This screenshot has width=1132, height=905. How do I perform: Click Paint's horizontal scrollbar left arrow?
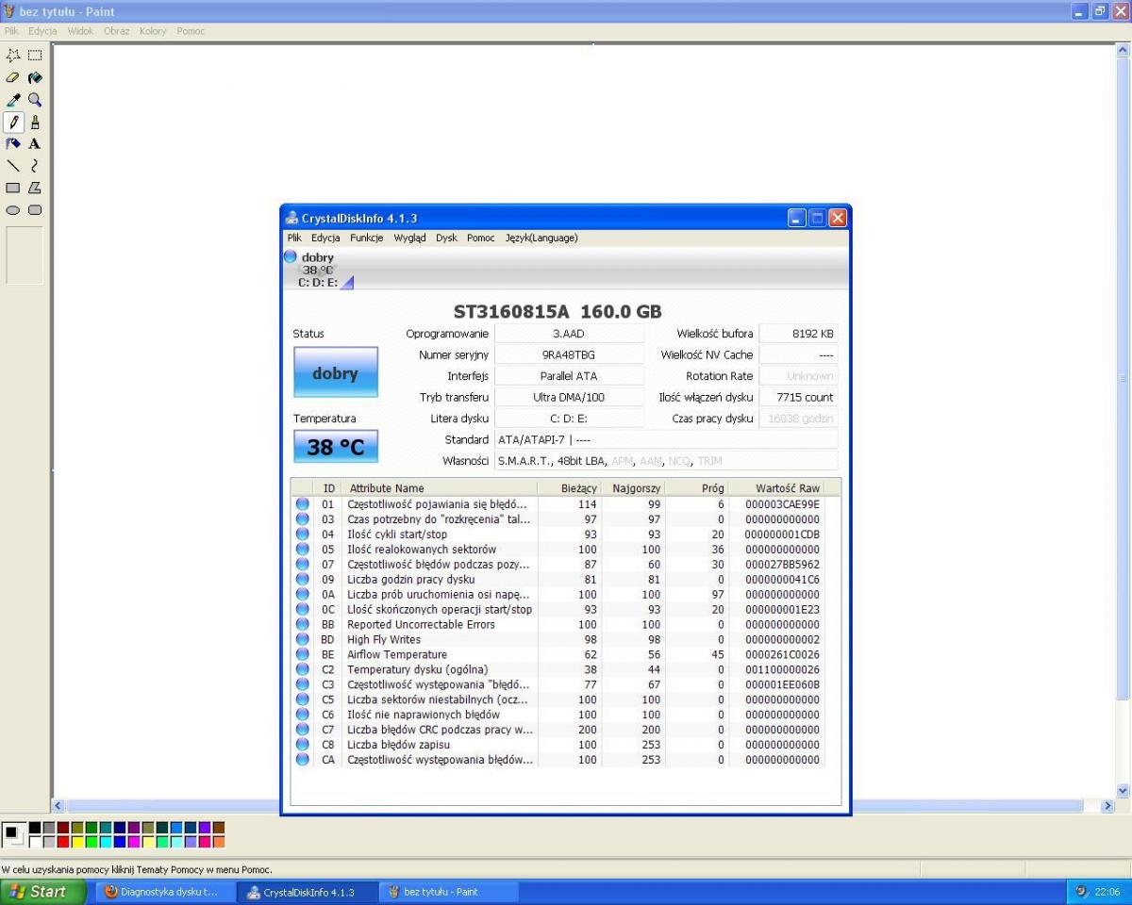point(58,806)
